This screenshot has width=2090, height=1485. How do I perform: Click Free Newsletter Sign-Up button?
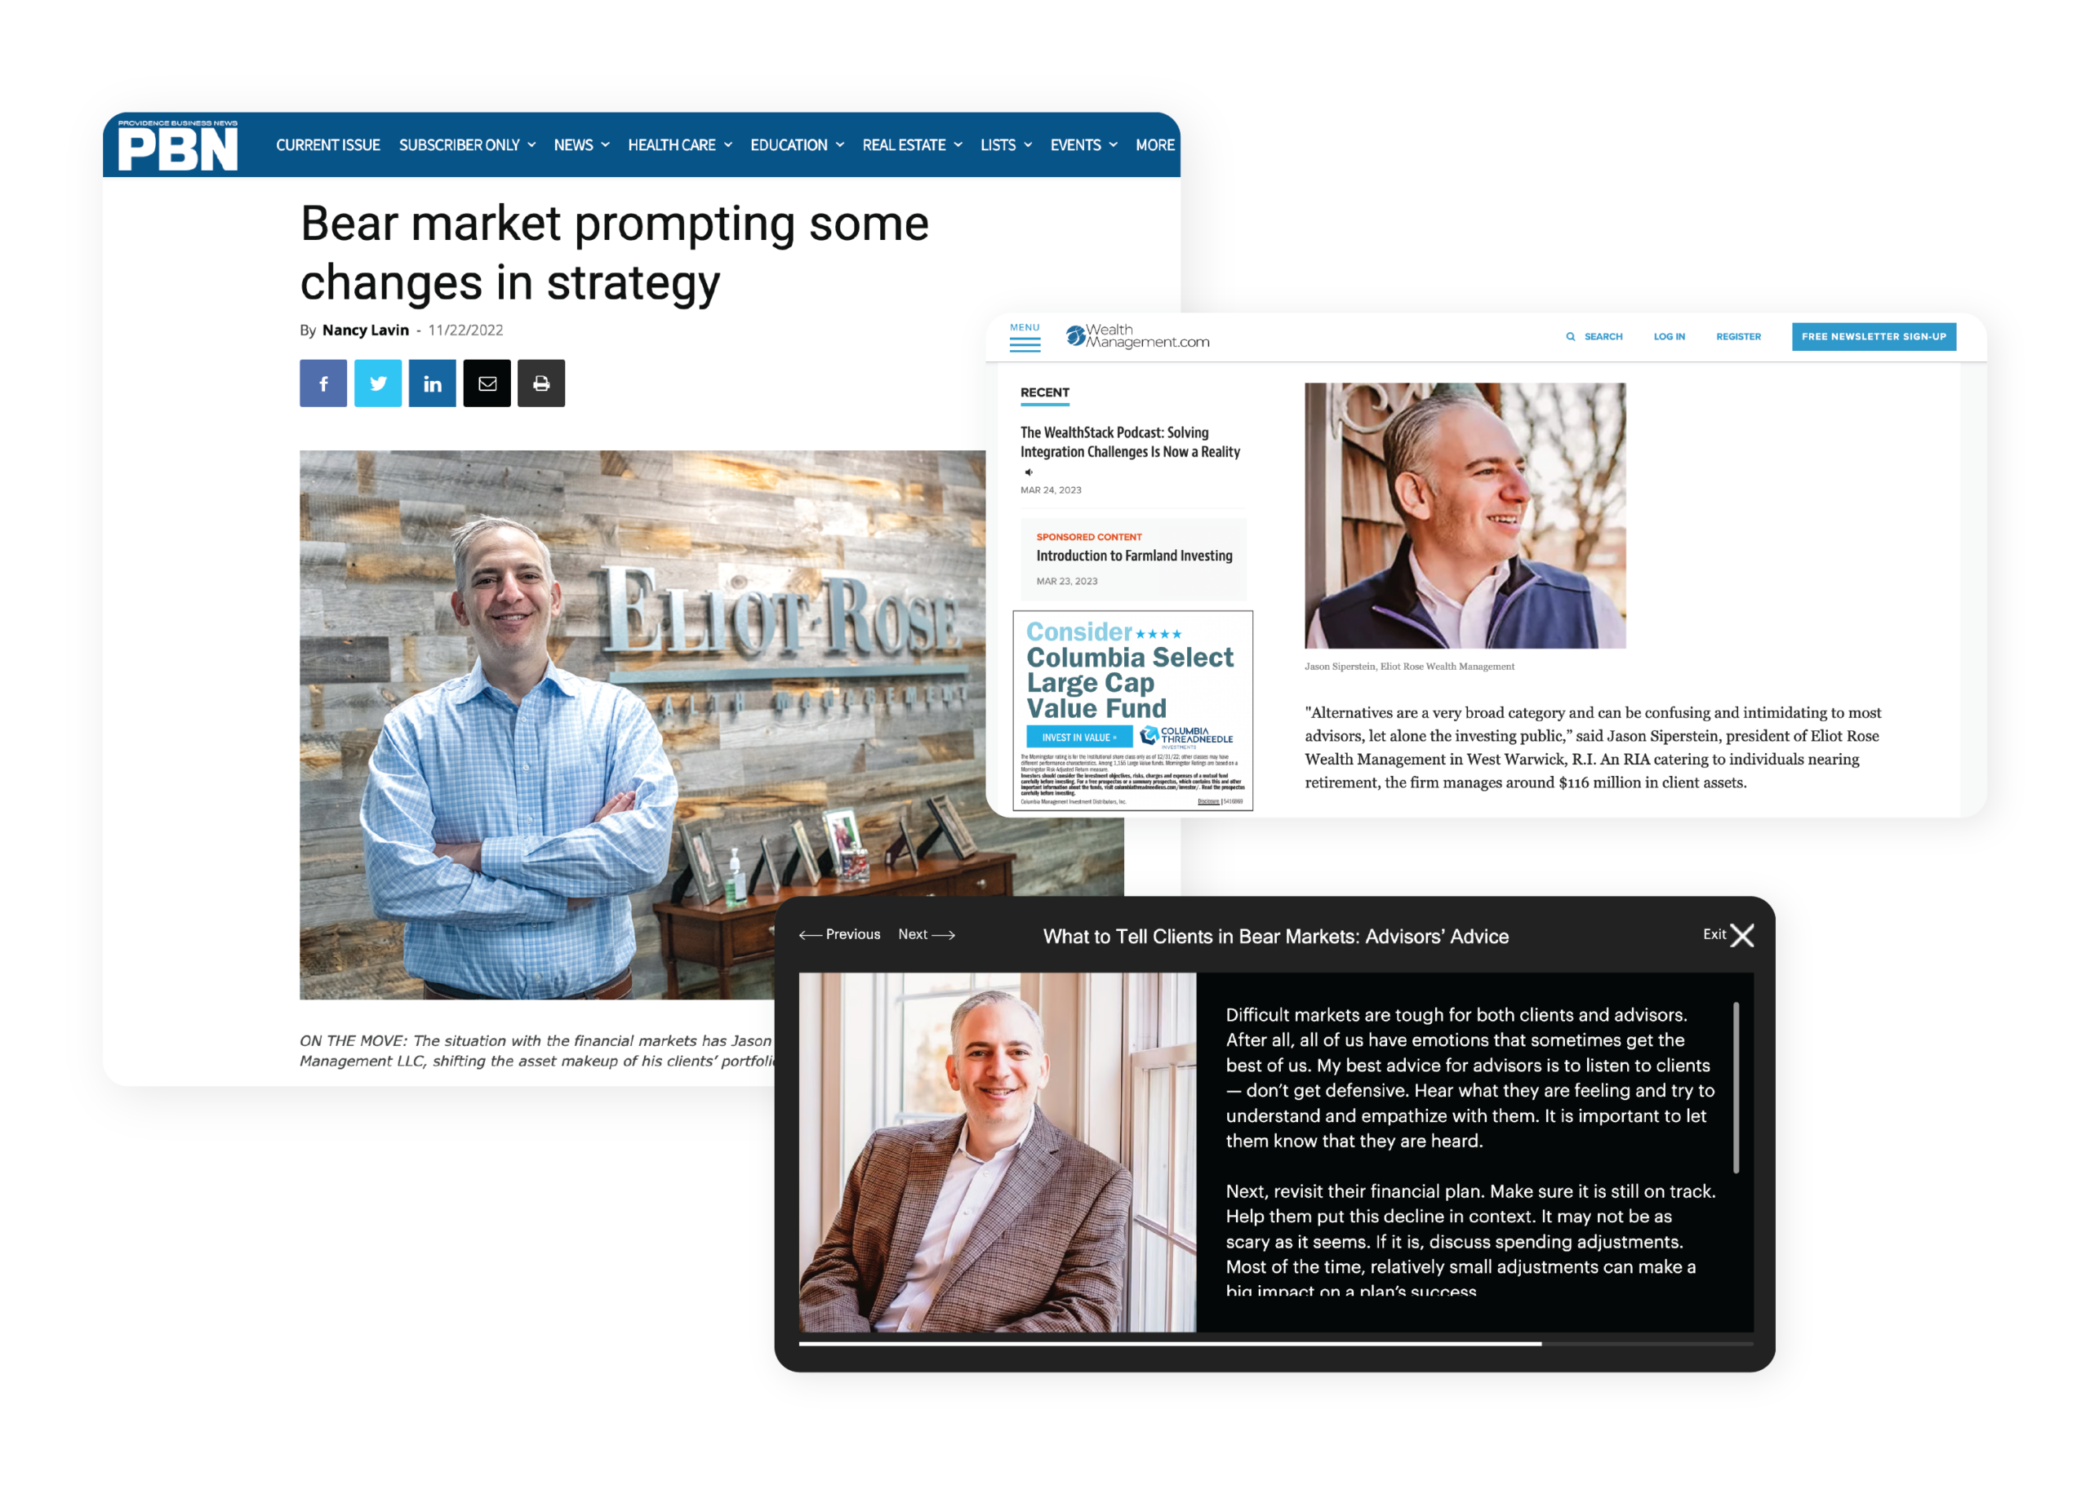[1873, 336]
